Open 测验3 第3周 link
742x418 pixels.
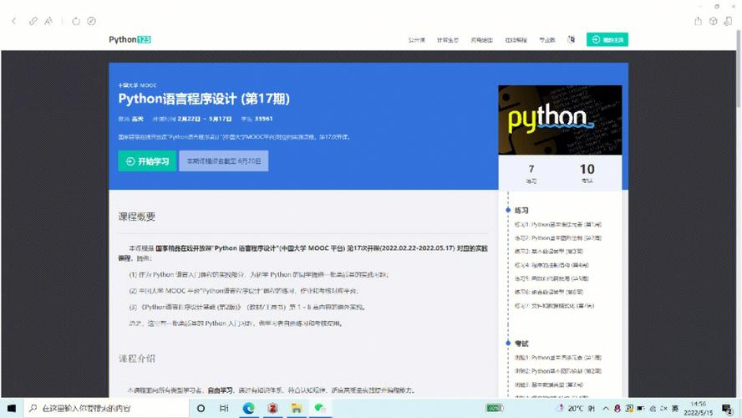[549, 385]
